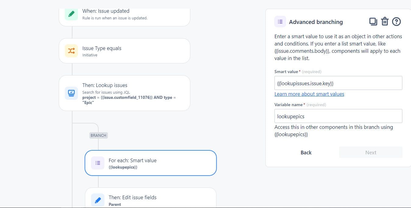Click the Lookup issues monitor icon
This screenshot has width=411, height=208.
(71, 93)
